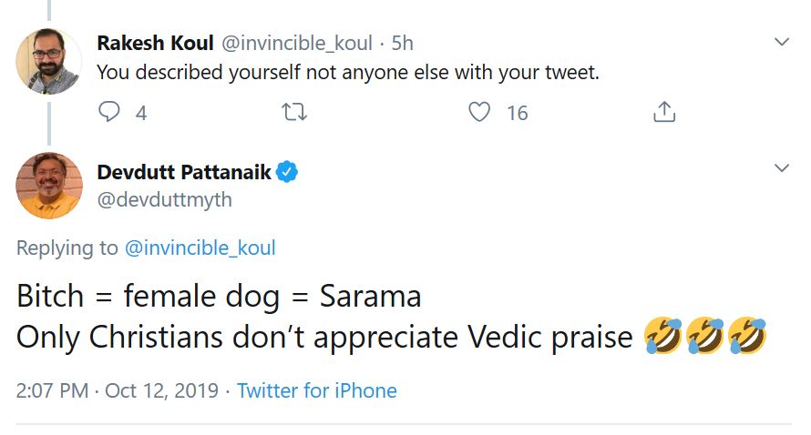The image size is (811, 435).
Task: Click the like count of 16
Action: coord(517,113)
